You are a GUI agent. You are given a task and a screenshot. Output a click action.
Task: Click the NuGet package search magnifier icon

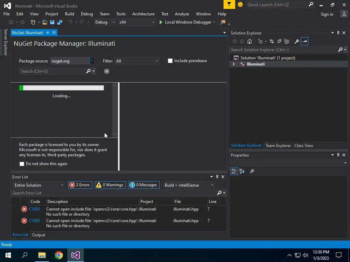click(89, 71)
